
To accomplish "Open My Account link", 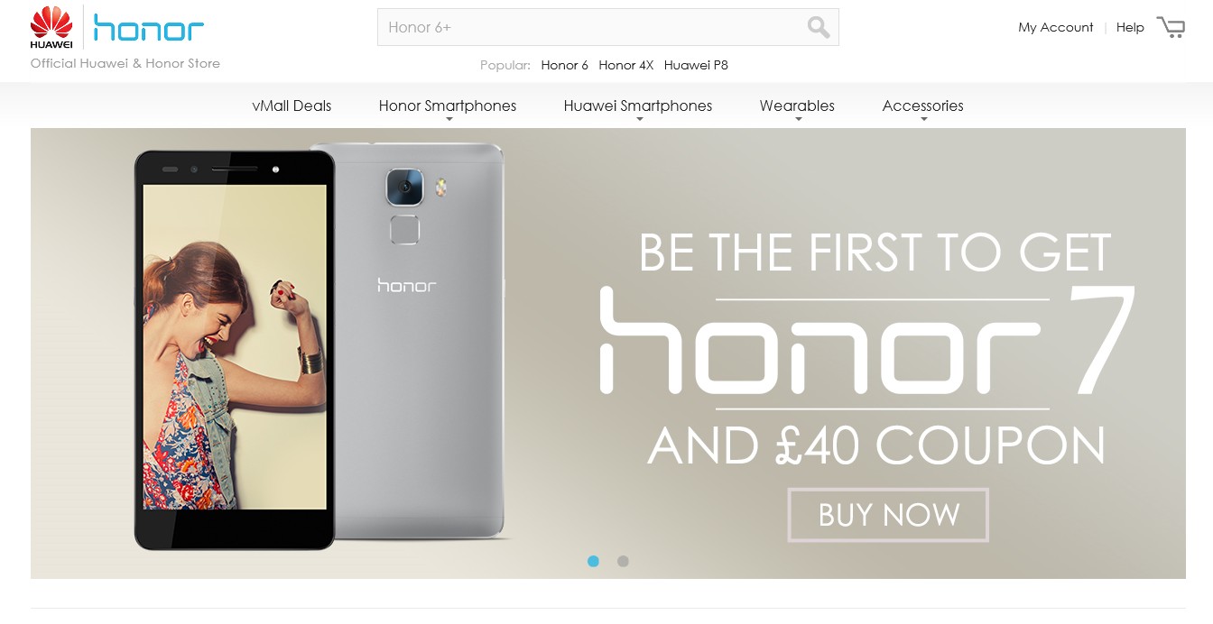I will (x=1056, y=27).
